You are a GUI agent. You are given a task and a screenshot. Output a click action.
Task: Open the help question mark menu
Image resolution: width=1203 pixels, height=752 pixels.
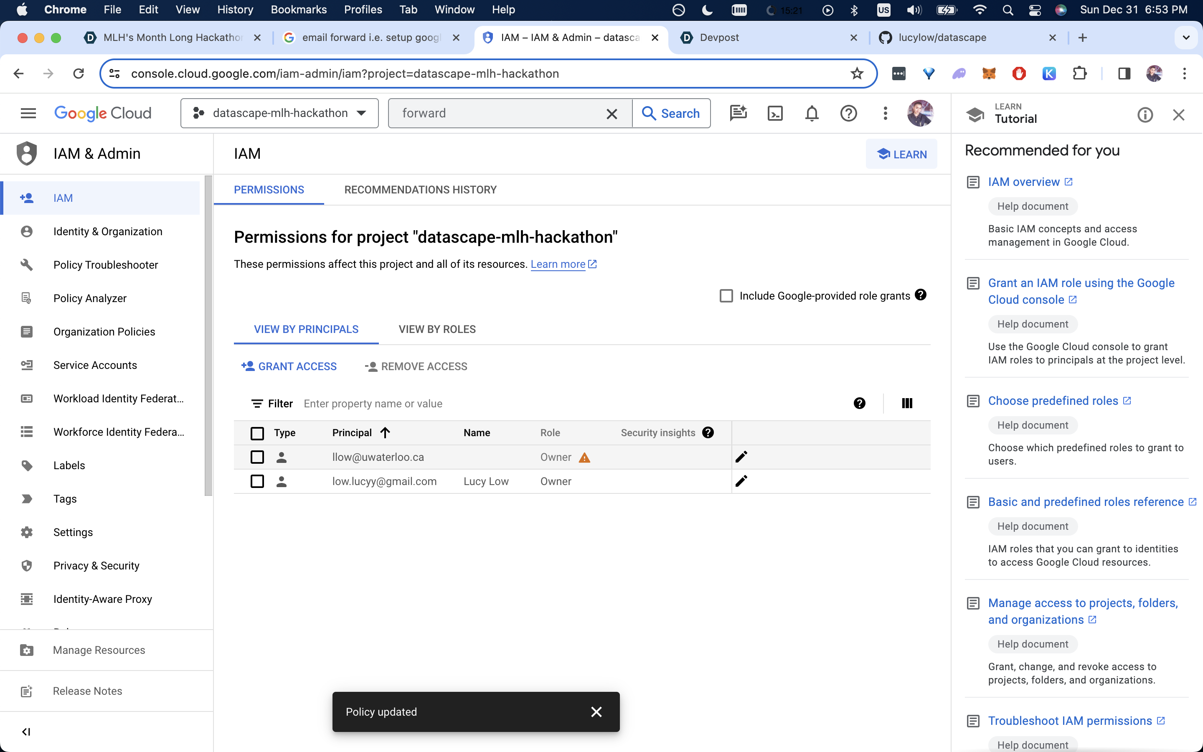[x=848, y=113]
